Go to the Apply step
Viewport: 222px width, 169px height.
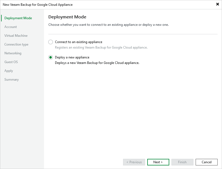9,71
